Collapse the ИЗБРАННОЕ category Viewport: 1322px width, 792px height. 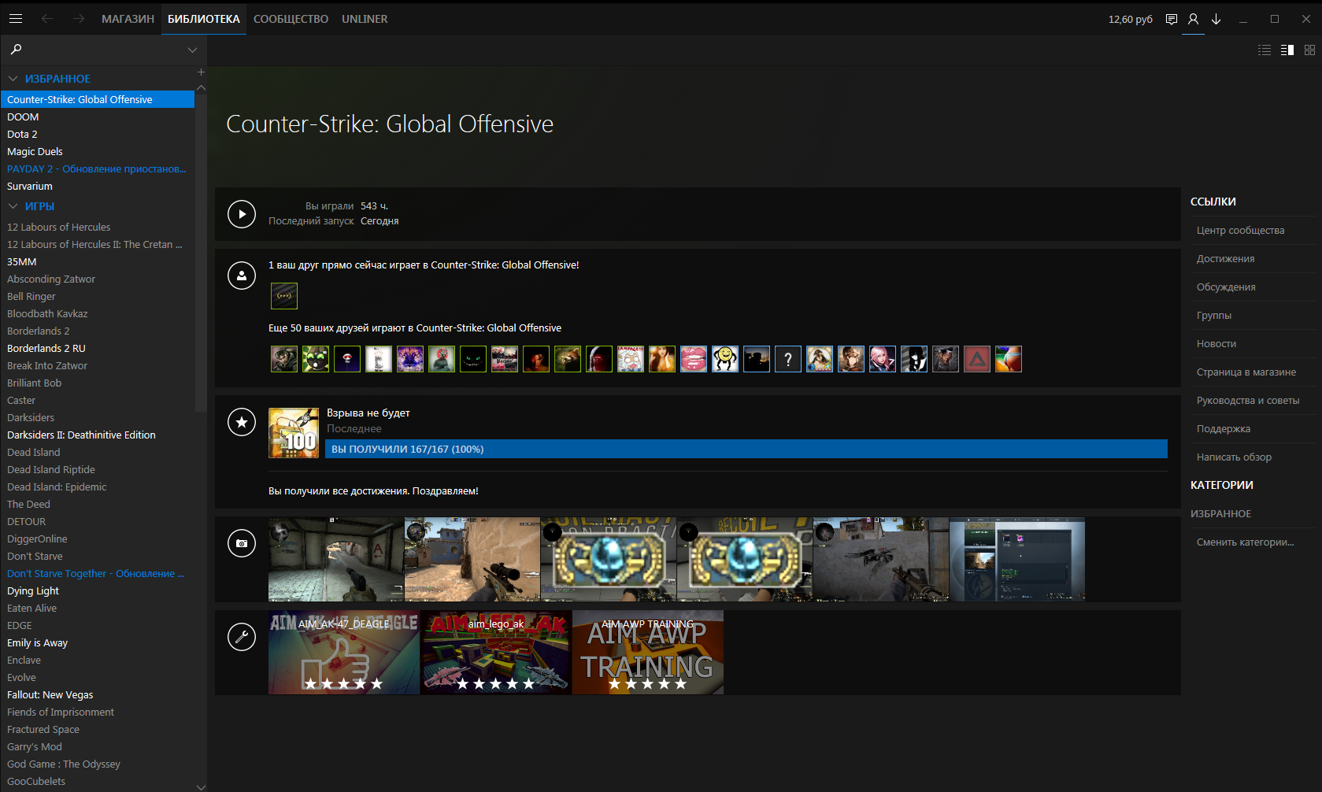click(13, 79)
